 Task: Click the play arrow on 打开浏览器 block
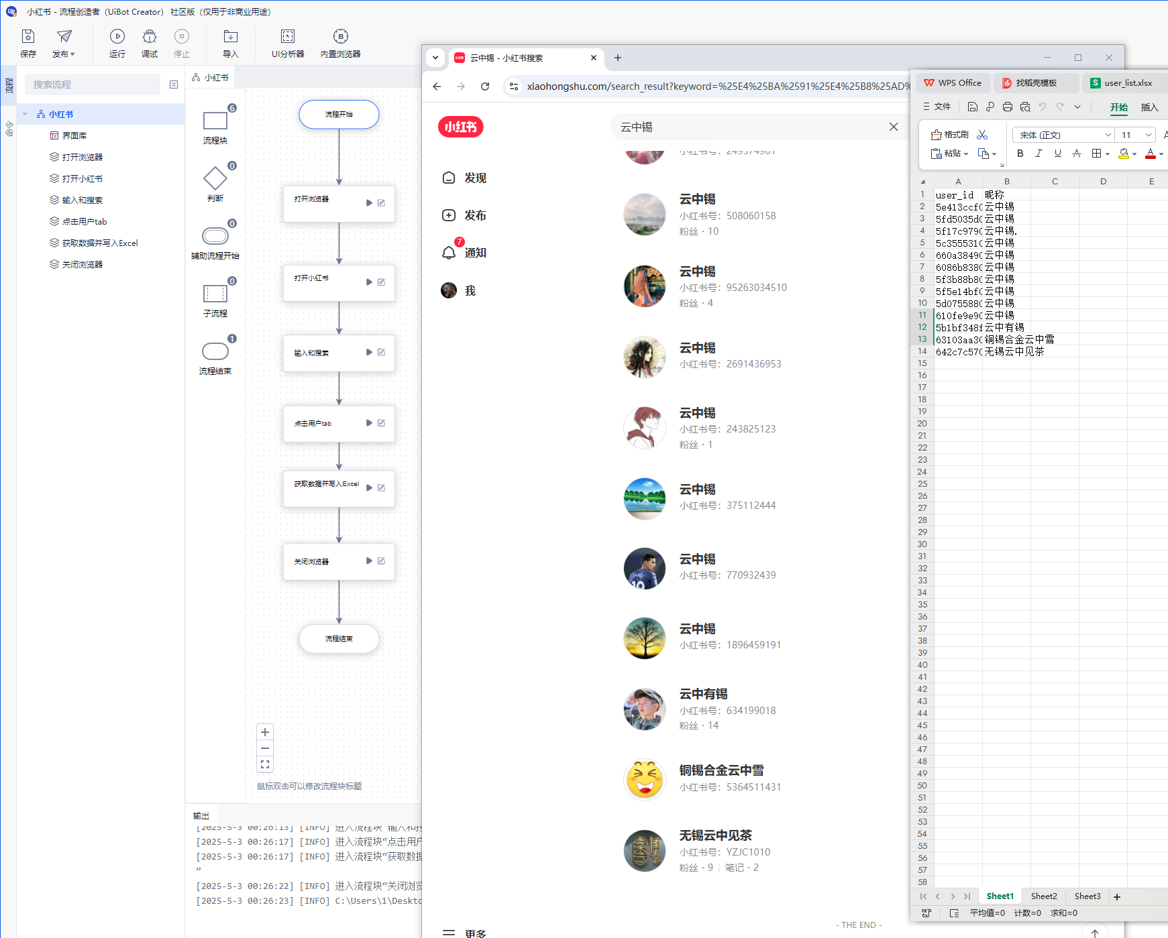[369, 202]
